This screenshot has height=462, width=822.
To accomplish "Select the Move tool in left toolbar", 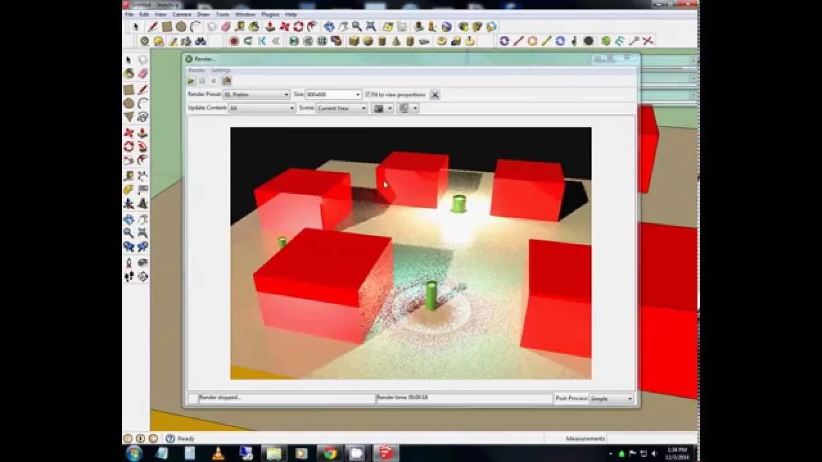I will point(128,133).
